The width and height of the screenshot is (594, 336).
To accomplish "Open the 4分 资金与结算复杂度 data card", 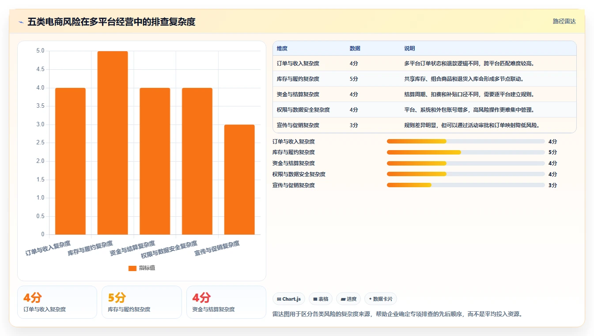I will pos(226,302).
